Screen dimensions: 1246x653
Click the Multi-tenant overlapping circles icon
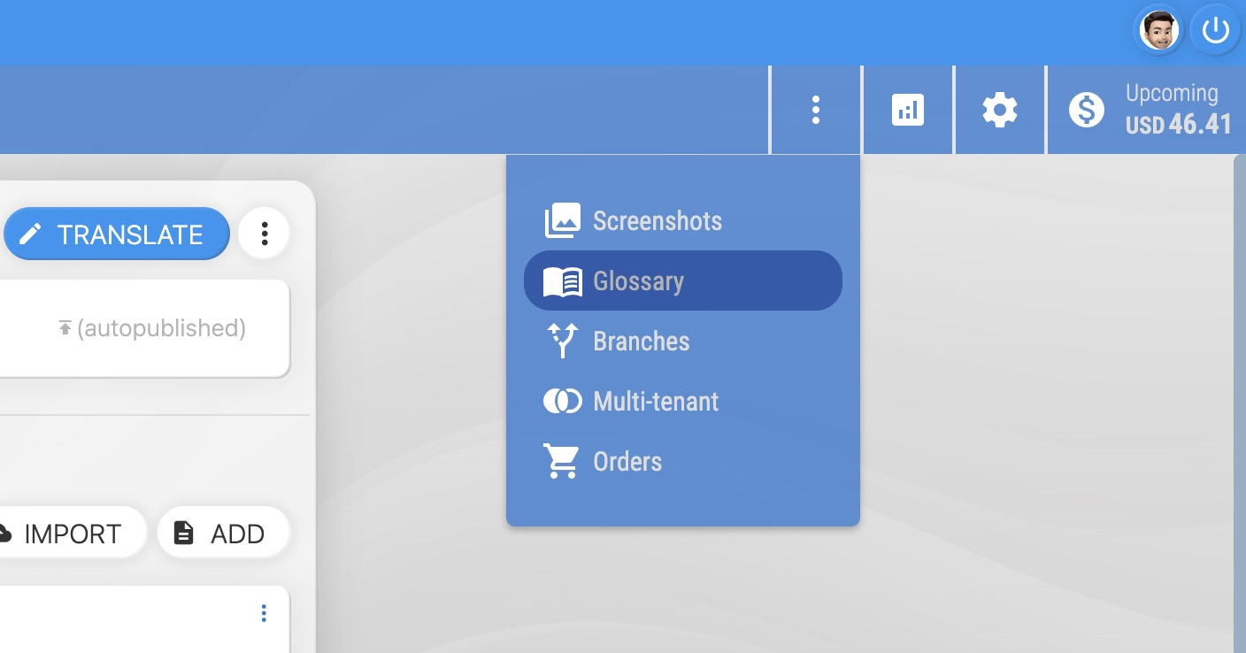tap(562, 402)
